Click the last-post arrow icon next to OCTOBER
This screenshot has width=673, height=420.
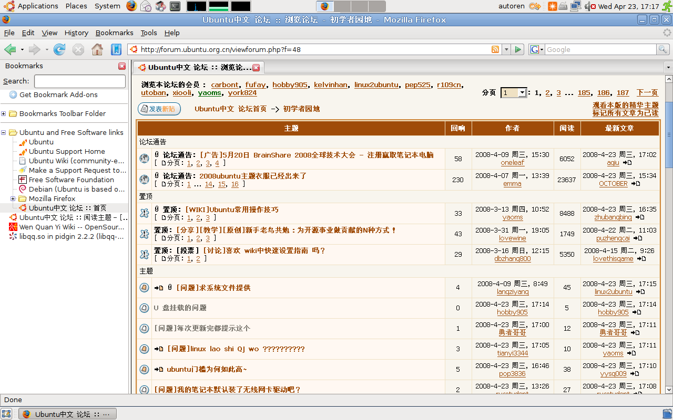[635, 184]
